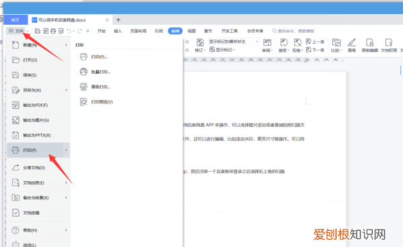Open the 引用 ribbon tab
The image size is (403, 247).
point(159,31)
